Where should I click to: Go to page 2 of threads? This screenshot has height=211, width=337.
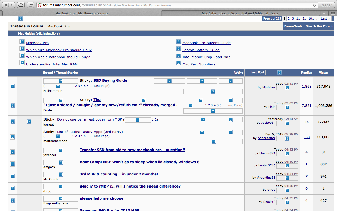coord(289,18)
